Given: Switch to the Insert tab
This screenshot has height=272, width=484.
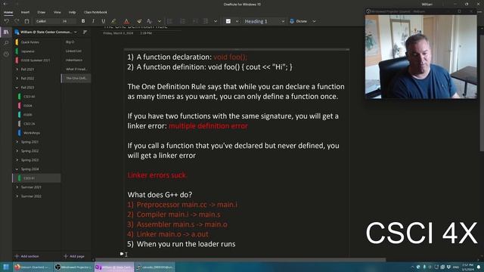Looking at the screenshot, I should [25, 12].
